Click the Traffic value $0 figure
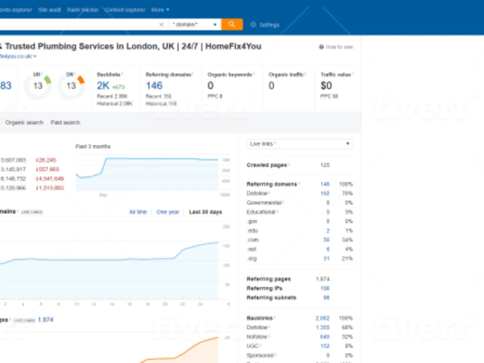 (x=326, y=86)
